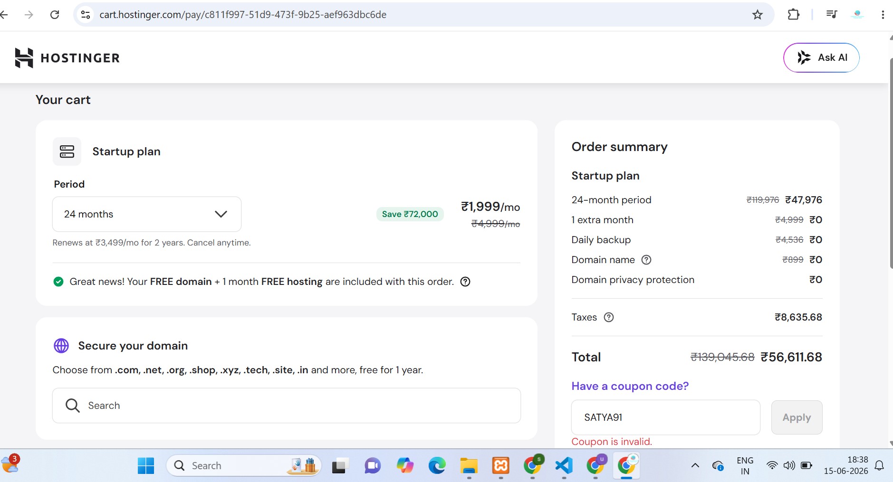Click the Windows taskbar Search box
The width and height of the screenshot is (893, 482).
tap(244, 466)
